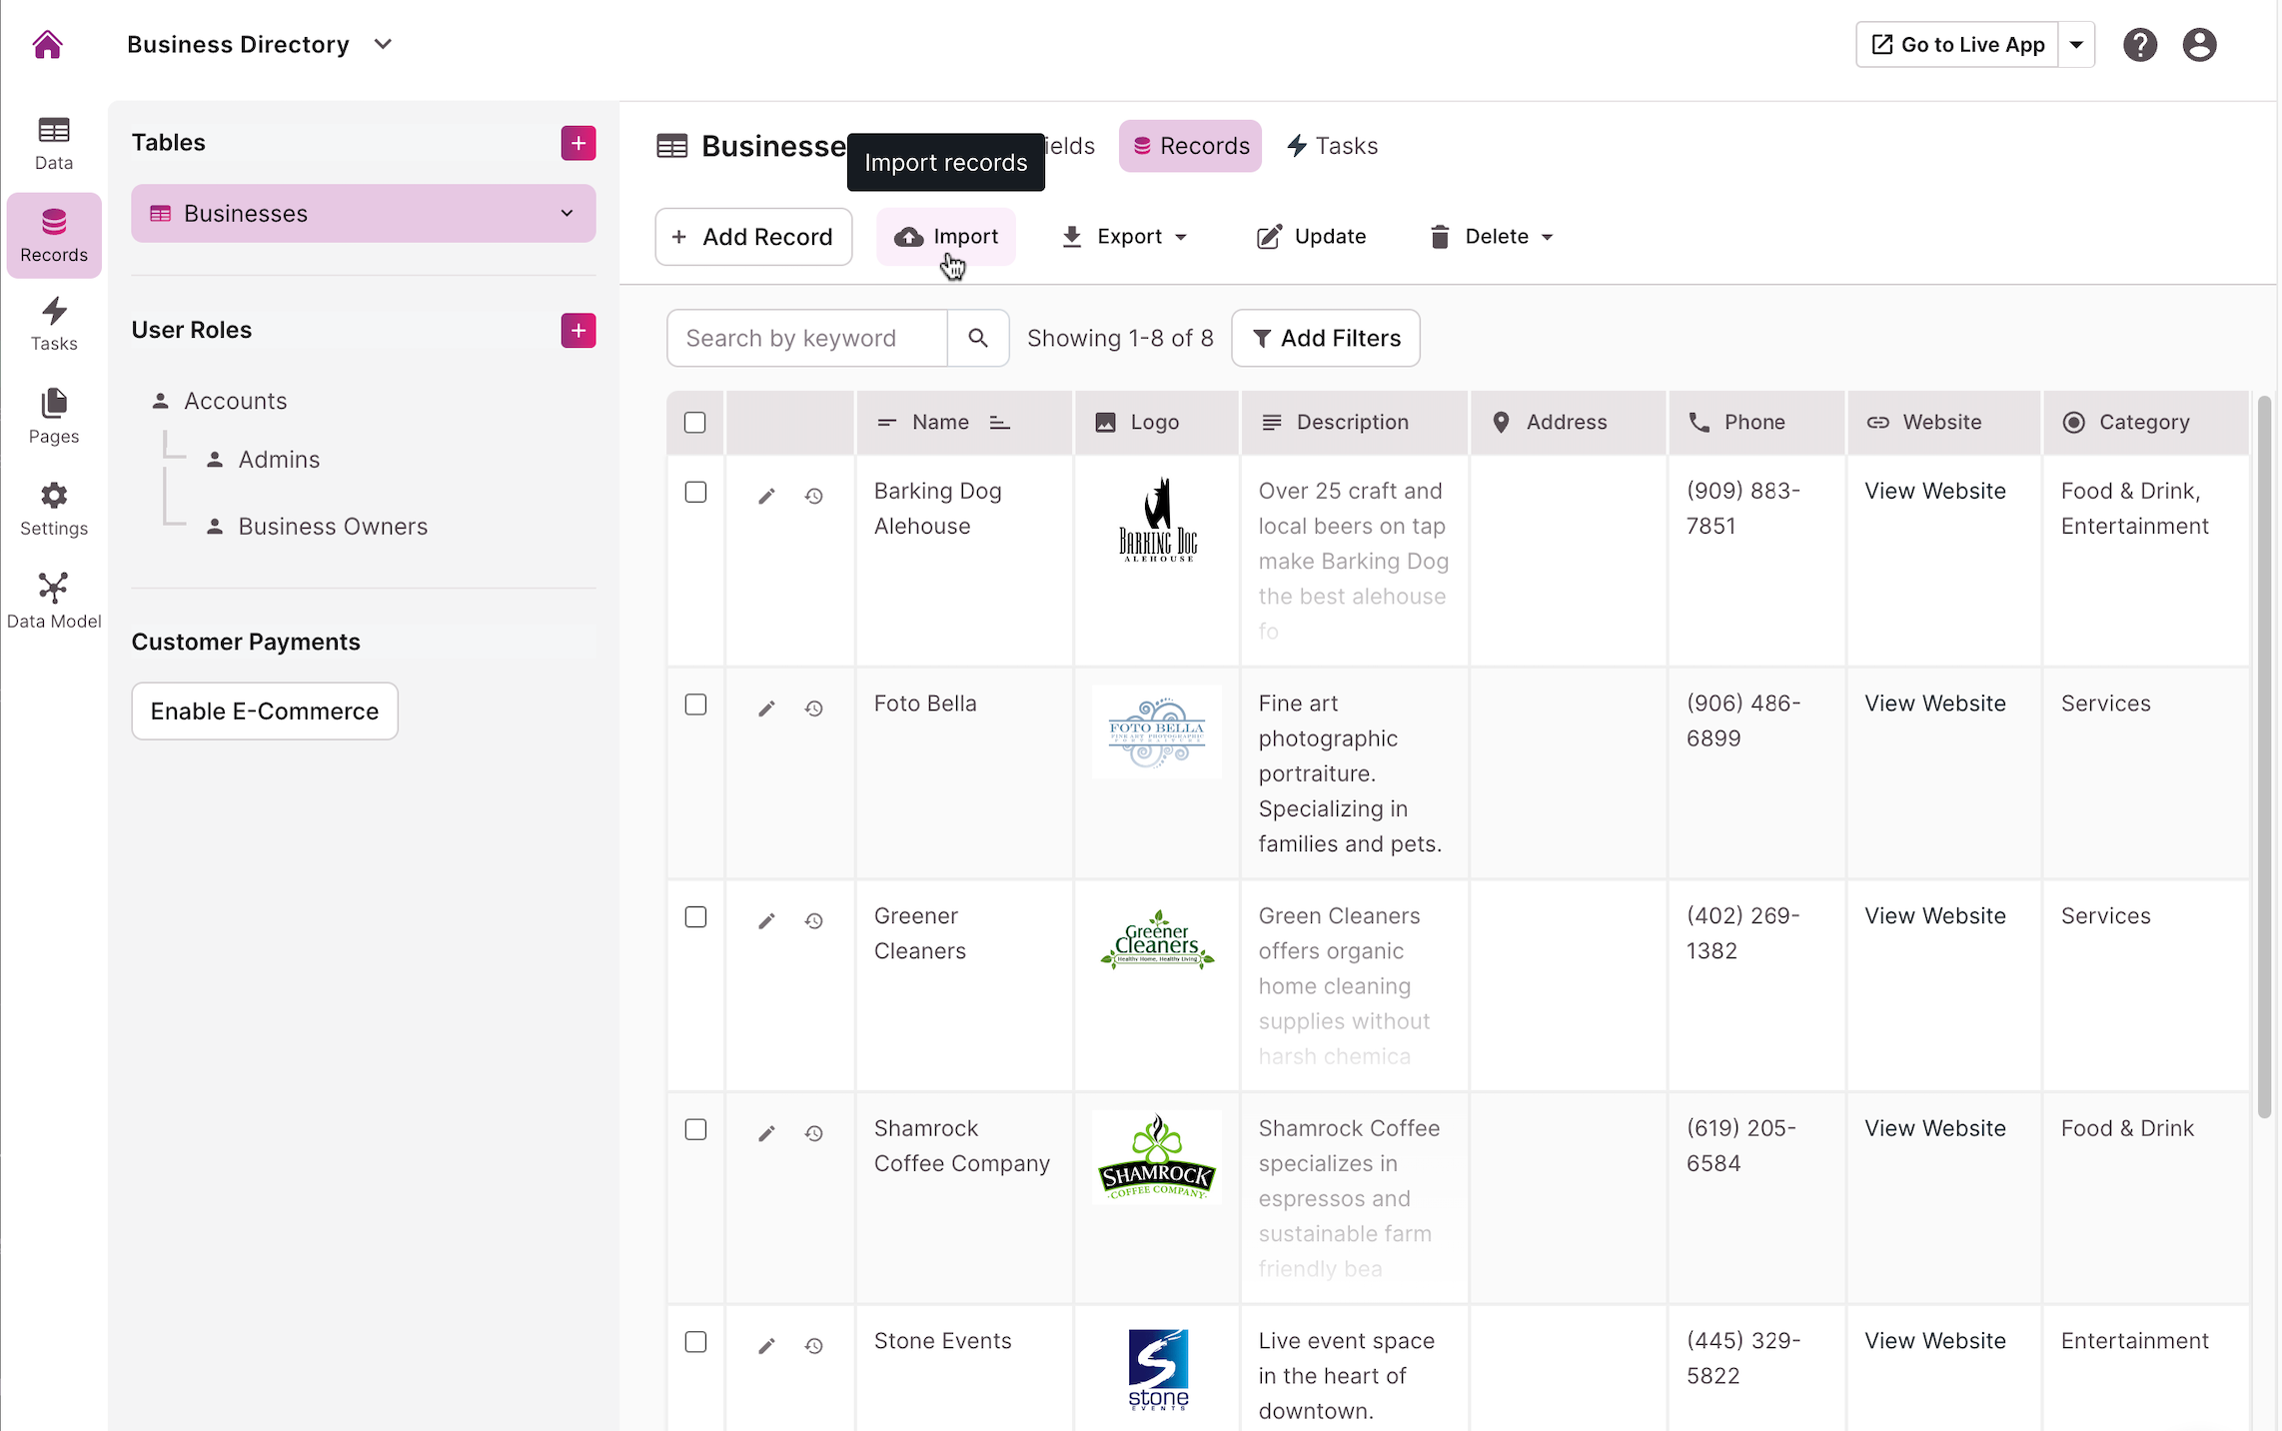
Task: Click the Website column header
Action: click(x=1943, y=423)
